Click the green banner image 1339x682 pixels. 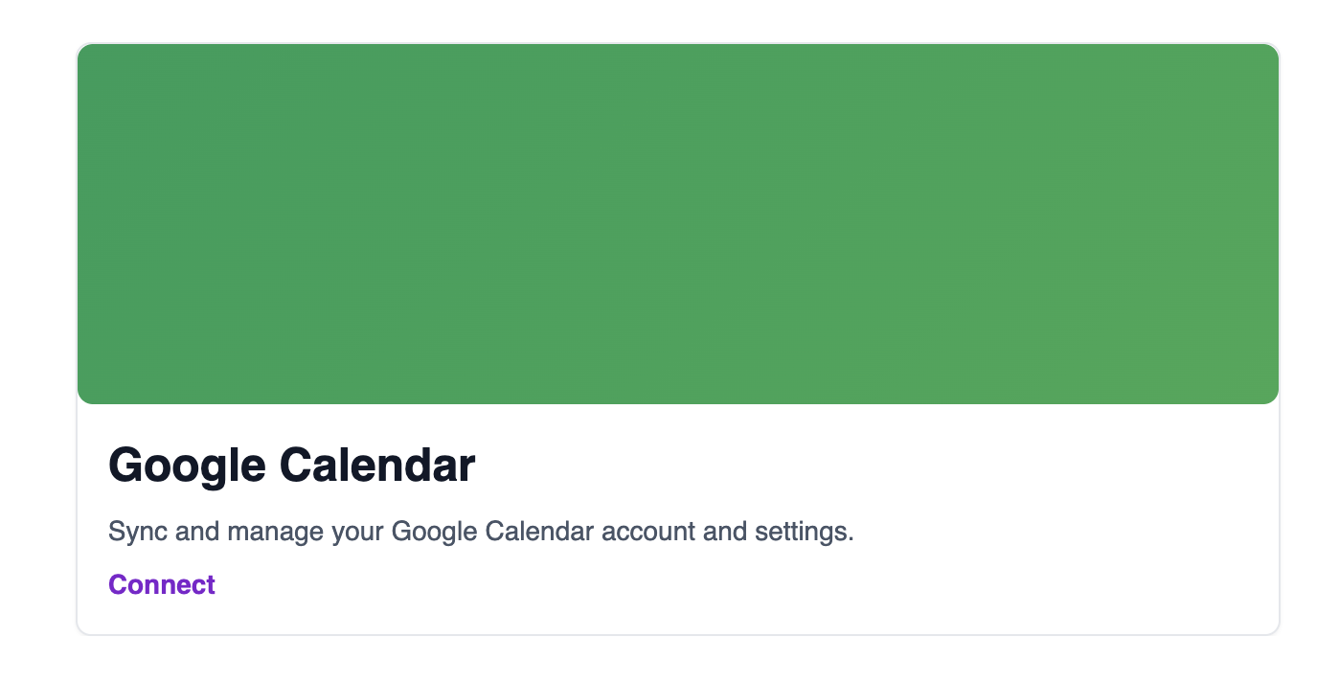point(678,224)
